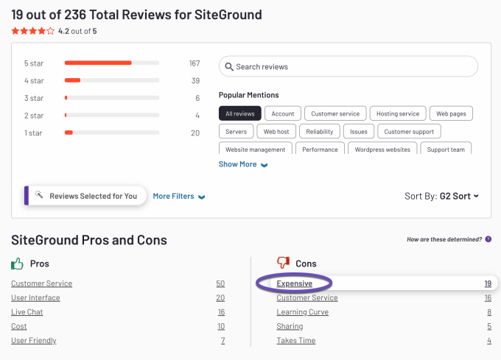This screenshot has width=501, height=360.
Task: Filter by the Reliability tag
Action: click(319, 132)
